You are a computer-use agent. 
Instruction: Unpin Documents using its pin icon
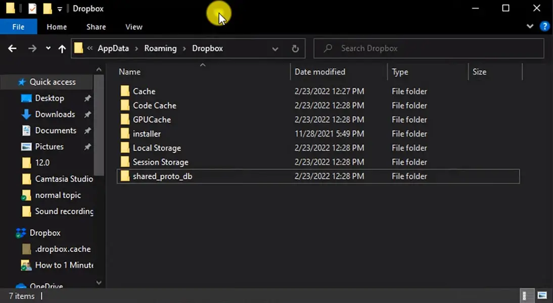87,131
